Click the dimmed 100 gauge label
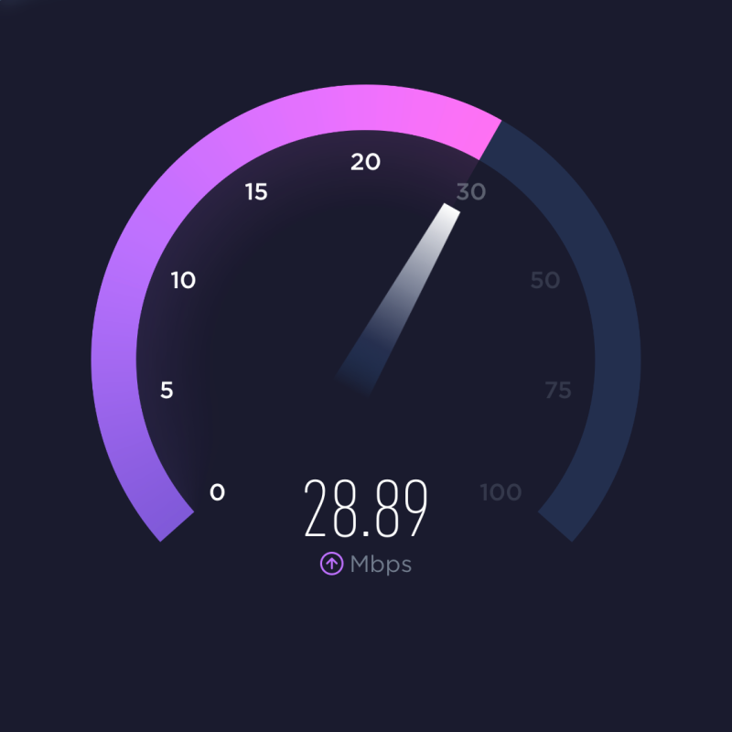Image resolution: width=732 pixels, height=732 pixels. [x=501, y=492]
